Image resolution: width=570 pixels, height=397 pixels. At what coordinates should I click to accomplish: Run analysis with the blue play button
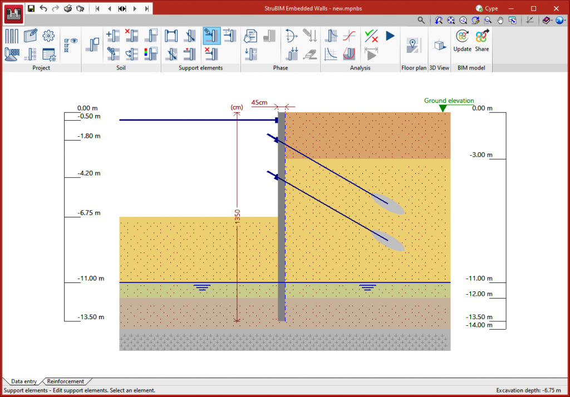390,36
